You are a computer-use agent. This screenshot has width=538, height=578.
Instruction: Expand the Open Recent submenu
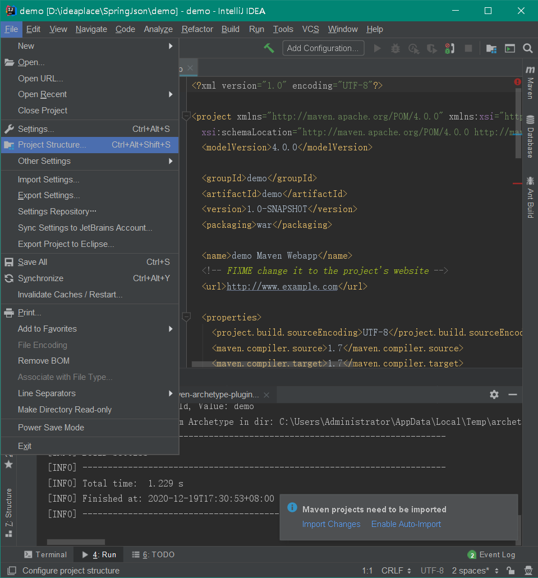pyautogui.click(x=90, y=94)
